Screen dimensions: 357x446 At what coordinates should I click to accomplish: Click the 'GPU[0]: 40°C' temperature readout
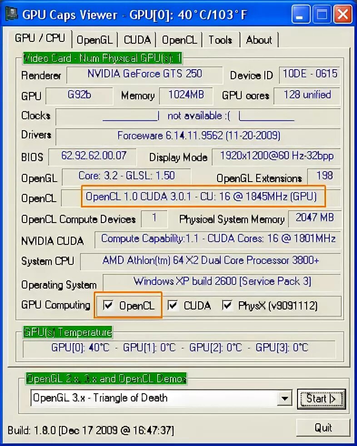(x=80, y=348)
